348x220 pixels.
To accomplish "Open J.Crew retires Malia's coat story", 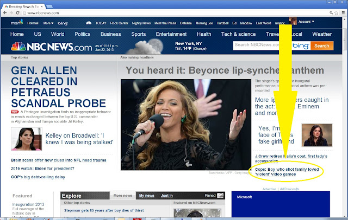I will (x=291, y=159).
